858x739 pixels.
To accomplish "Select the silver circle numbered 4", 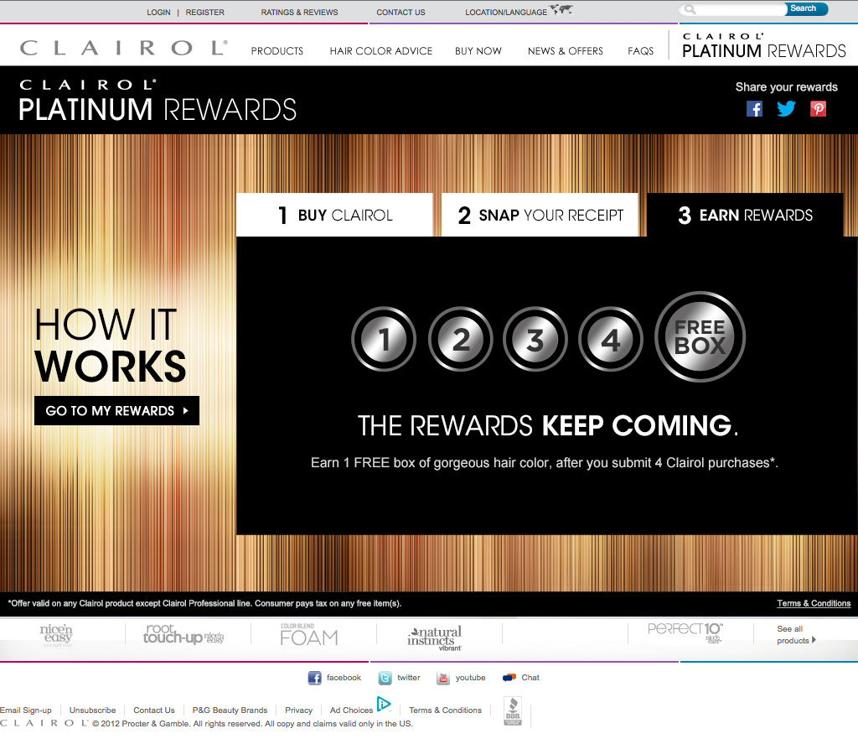I will (x=611, y=339).
